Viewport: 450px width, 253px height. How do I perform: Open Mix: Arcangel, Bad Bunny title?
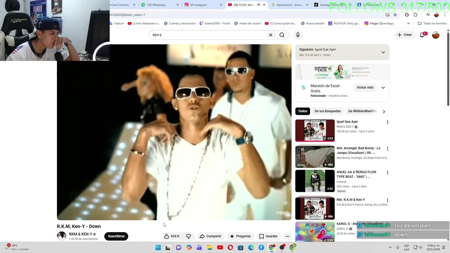358,150
